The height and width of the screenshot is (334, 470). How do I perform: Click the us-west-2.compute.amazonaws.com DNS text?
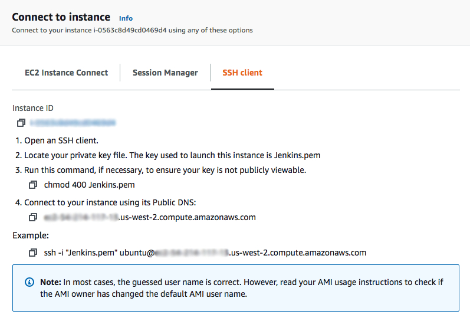click(150, 217)
